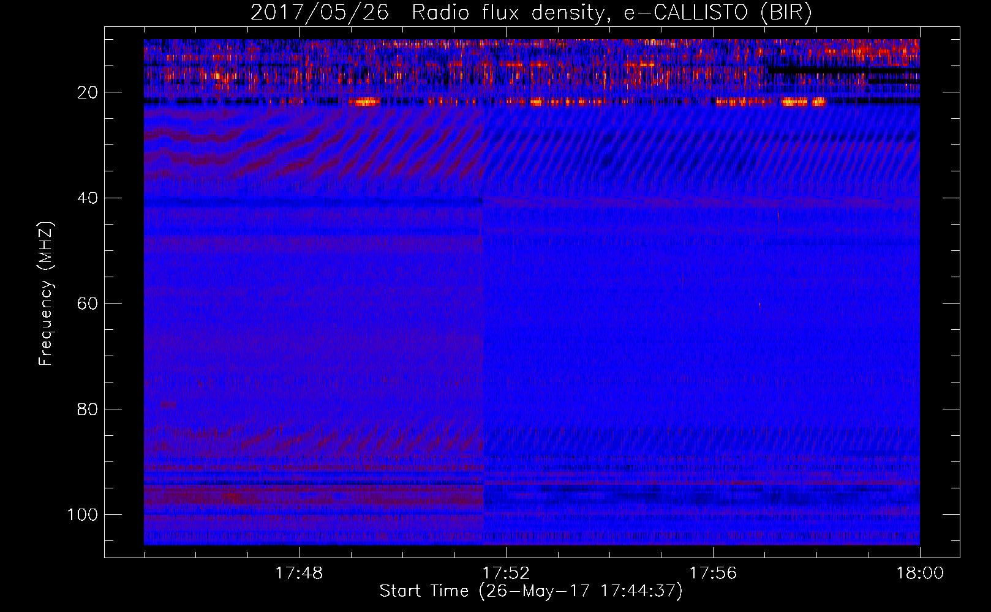The height and width of the screenshot is (612, 991).
Task: Click the "Frequency (MHZ)" axis label
Action: click(46, 294)
